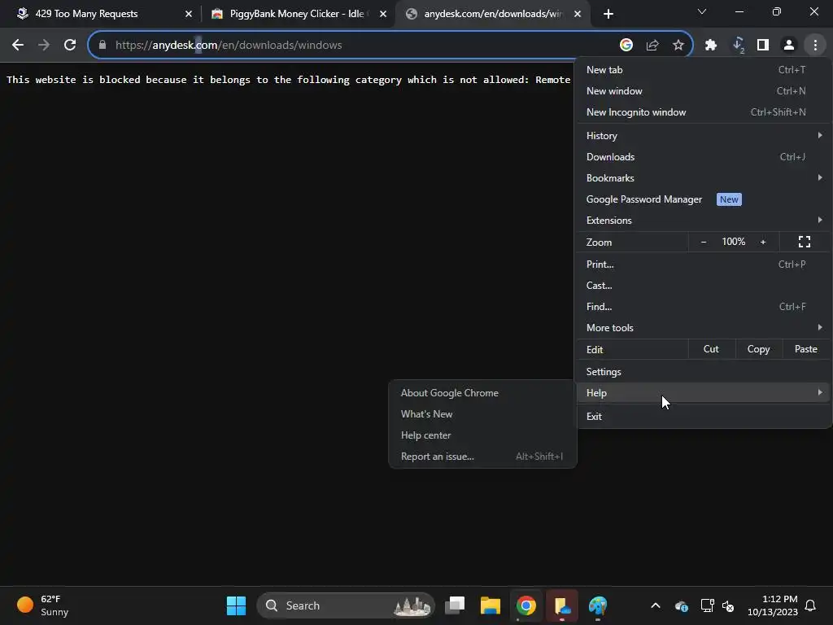Go back using the back arrow
833x625 pixels.
[18, 46]
